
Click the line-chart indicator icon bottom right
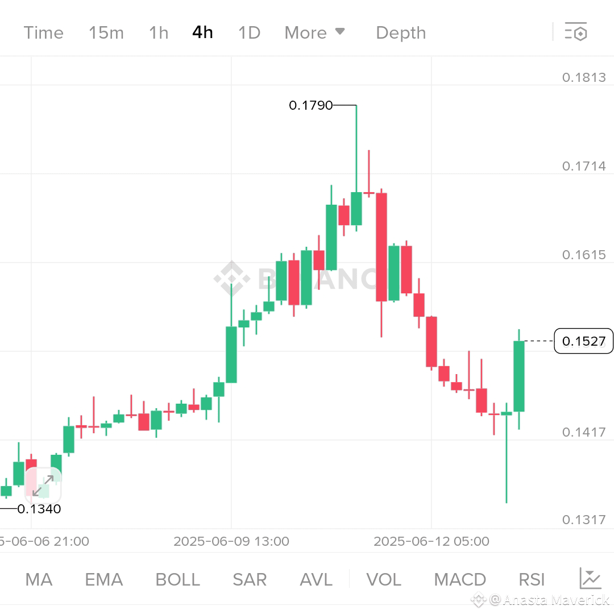(590, 578)
